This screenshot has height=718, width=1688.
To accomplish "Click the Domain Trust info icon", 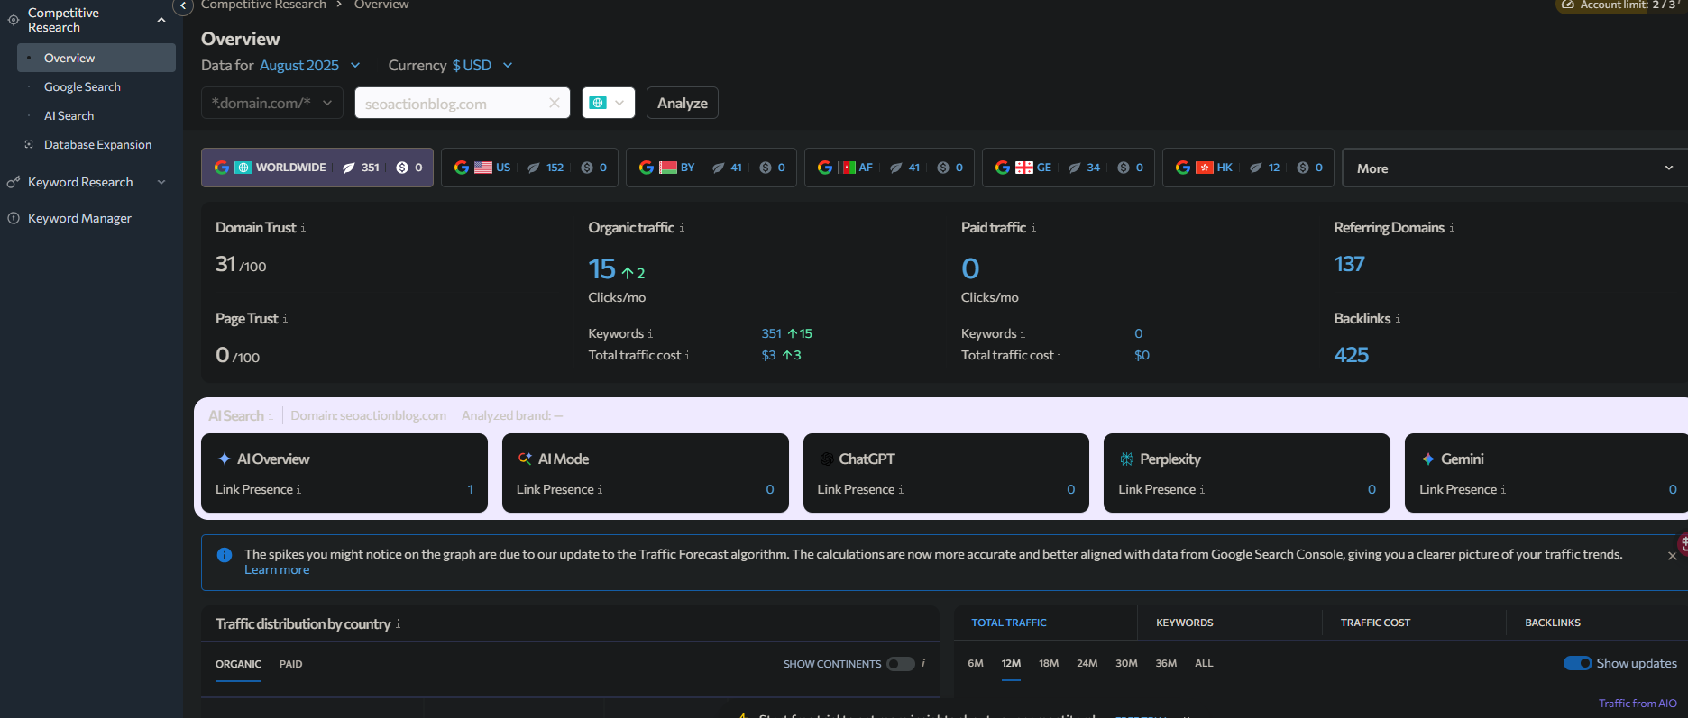I will click(303, 228).
